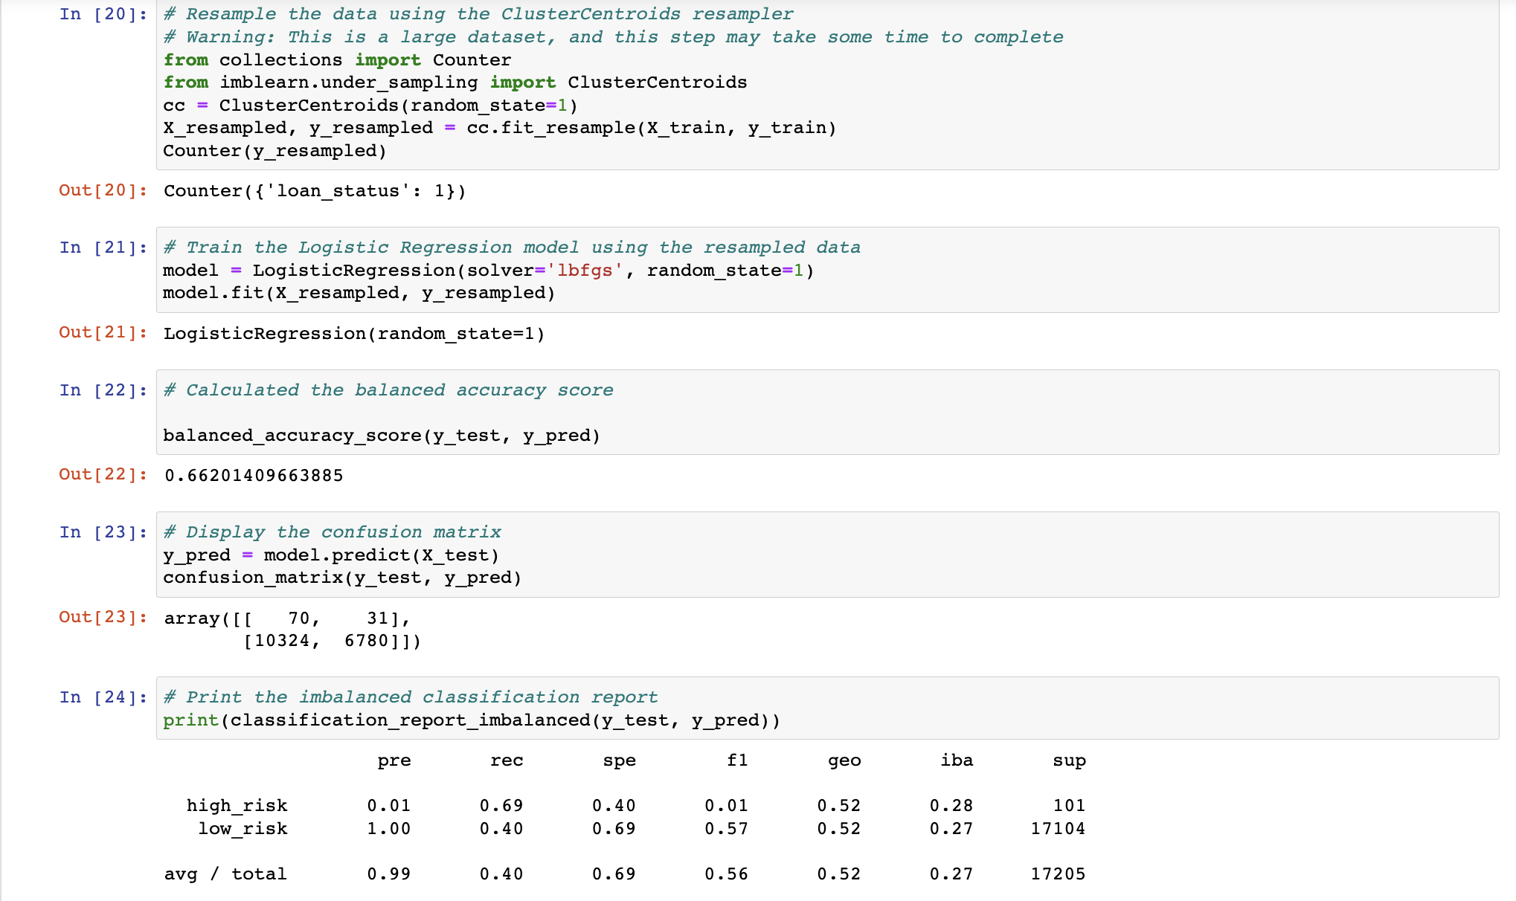The width and height of the screenshot is (1516, 901).
Task: Click the In [23] prompt label
Action: (103, 532)
